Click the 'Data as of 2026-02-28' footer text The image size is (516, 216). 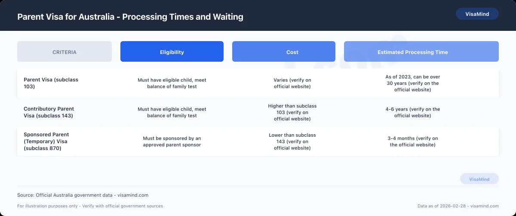[x=458, y=206]
